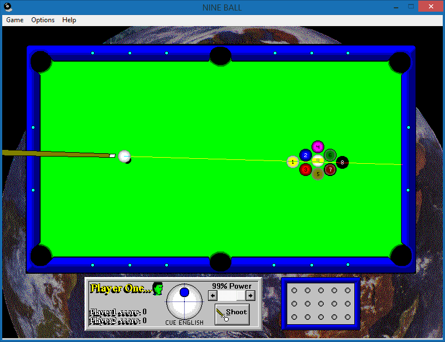The height and width of the screenshot is (342, 445).
Task: Click the top middle side pocket
Action: (220, 56)
